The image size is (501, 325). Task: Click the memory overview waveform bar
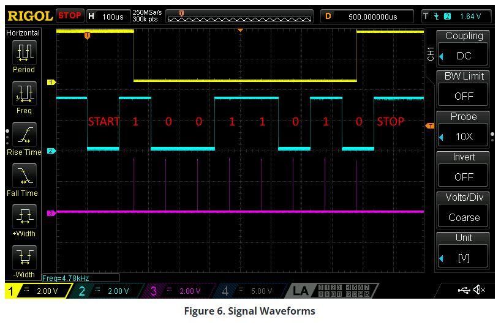point(239,16)
